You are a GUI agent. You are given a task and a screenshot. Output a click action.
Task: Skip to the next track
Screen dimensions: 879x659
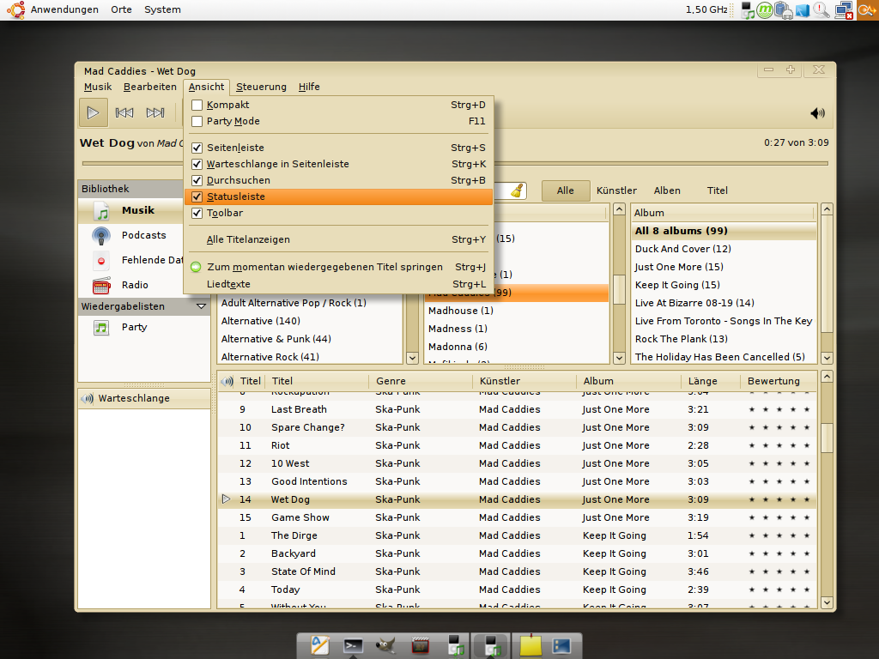[155, 112]
